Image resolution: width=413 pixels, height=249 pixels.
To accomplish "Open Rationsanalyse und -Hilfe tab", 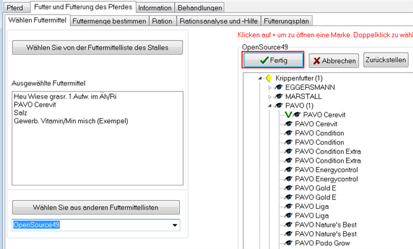I will (219, 21).
